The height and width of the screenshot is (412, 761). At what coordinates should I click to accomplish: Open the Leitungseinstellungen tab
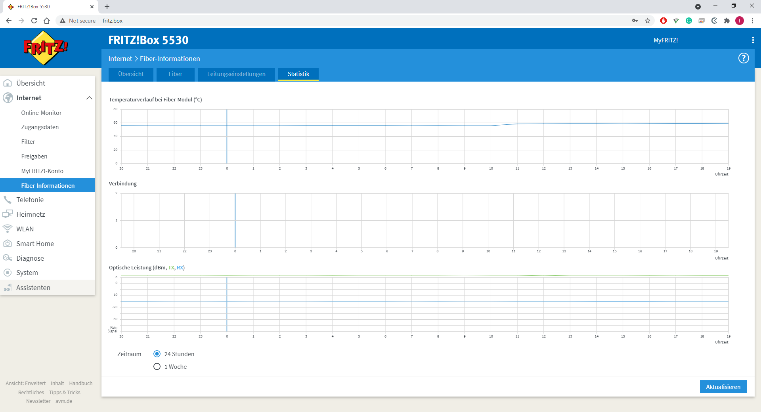pyautogui.click(x=236, y=74)
